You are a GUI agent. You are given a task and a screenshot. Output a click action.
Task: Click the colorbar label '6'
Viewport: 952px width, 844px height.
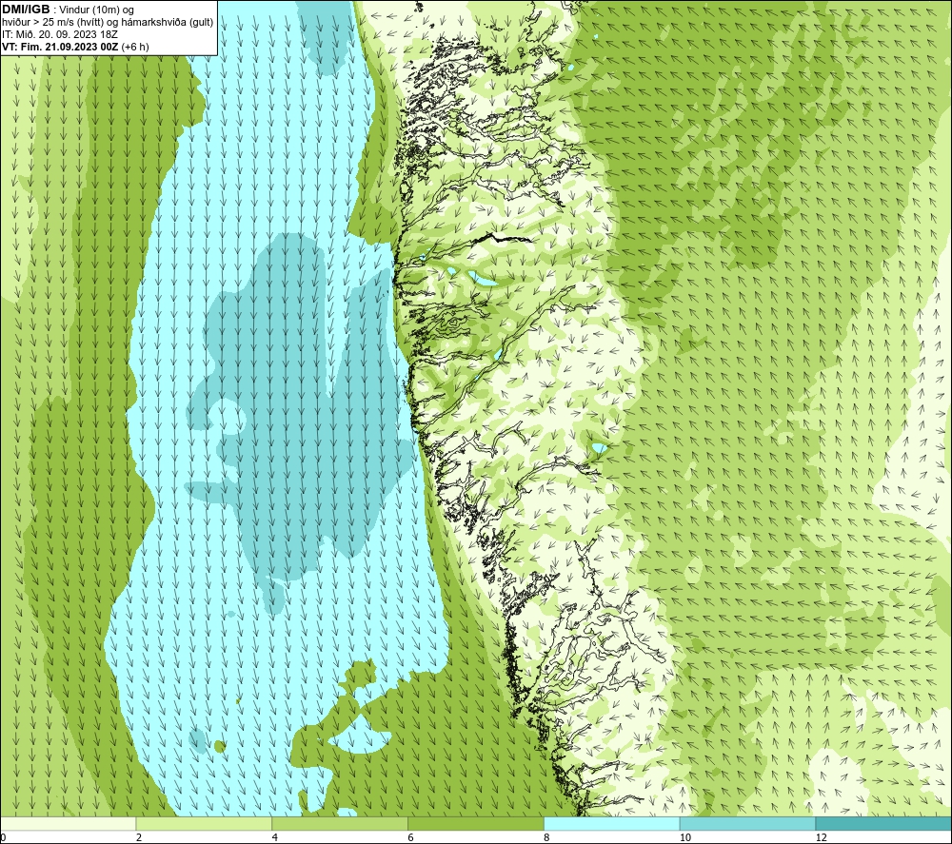pyautogui.click(x=411, y=837)
